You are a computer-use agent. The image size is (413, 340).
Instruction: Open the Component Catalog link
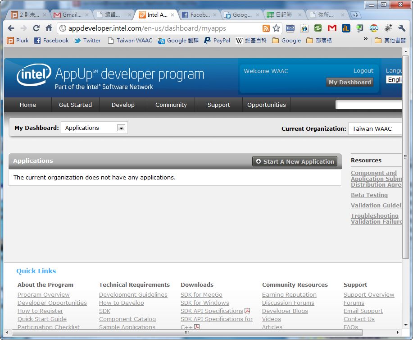(127, 319)
